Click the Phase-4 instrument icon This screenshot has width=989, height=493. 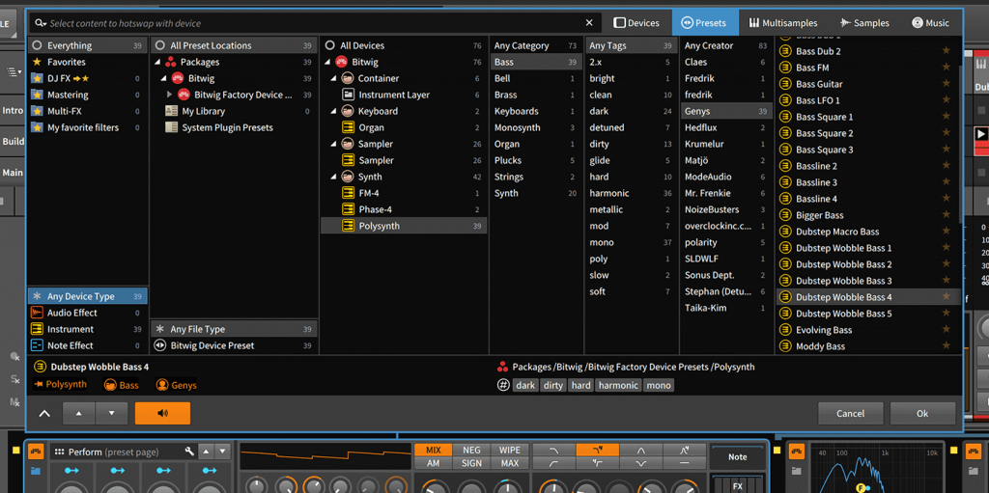tap(348, 209)
